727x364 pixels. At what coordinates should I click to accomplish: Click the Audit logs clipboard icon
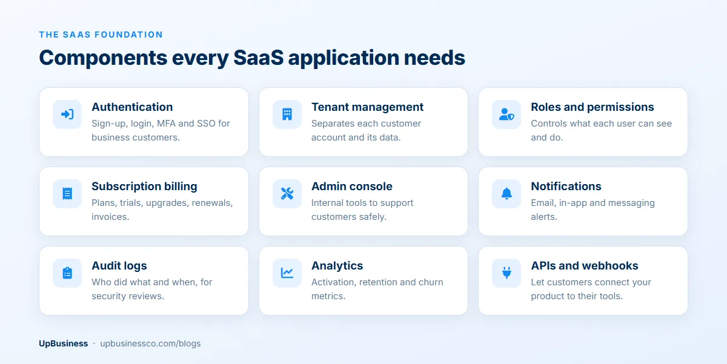67,273
